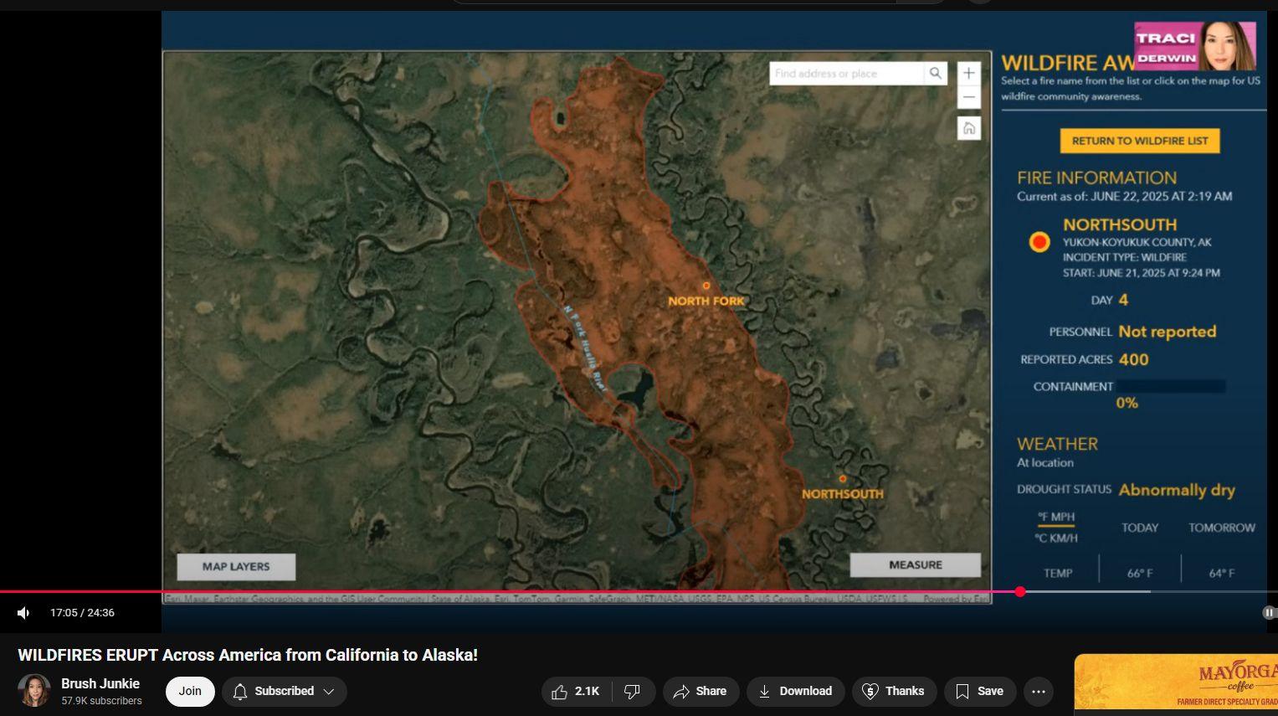The image size is (1278, 716).
Task: Join the Brush Junkie channel
Action: (x=190, y=691)
